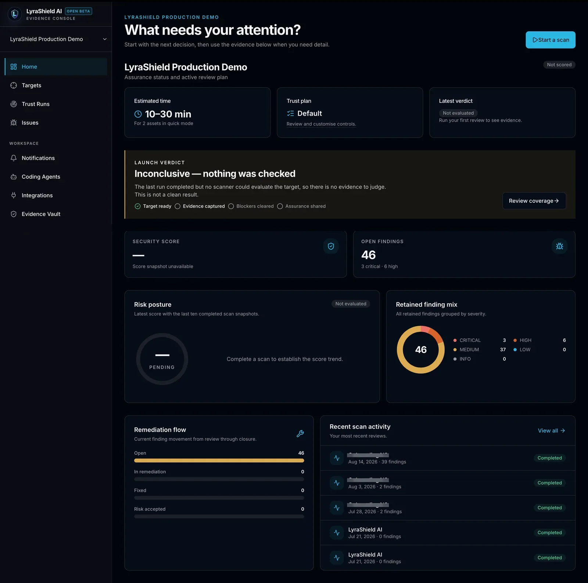
Task: Open the Coding Agents page
Action: point(56,177)
